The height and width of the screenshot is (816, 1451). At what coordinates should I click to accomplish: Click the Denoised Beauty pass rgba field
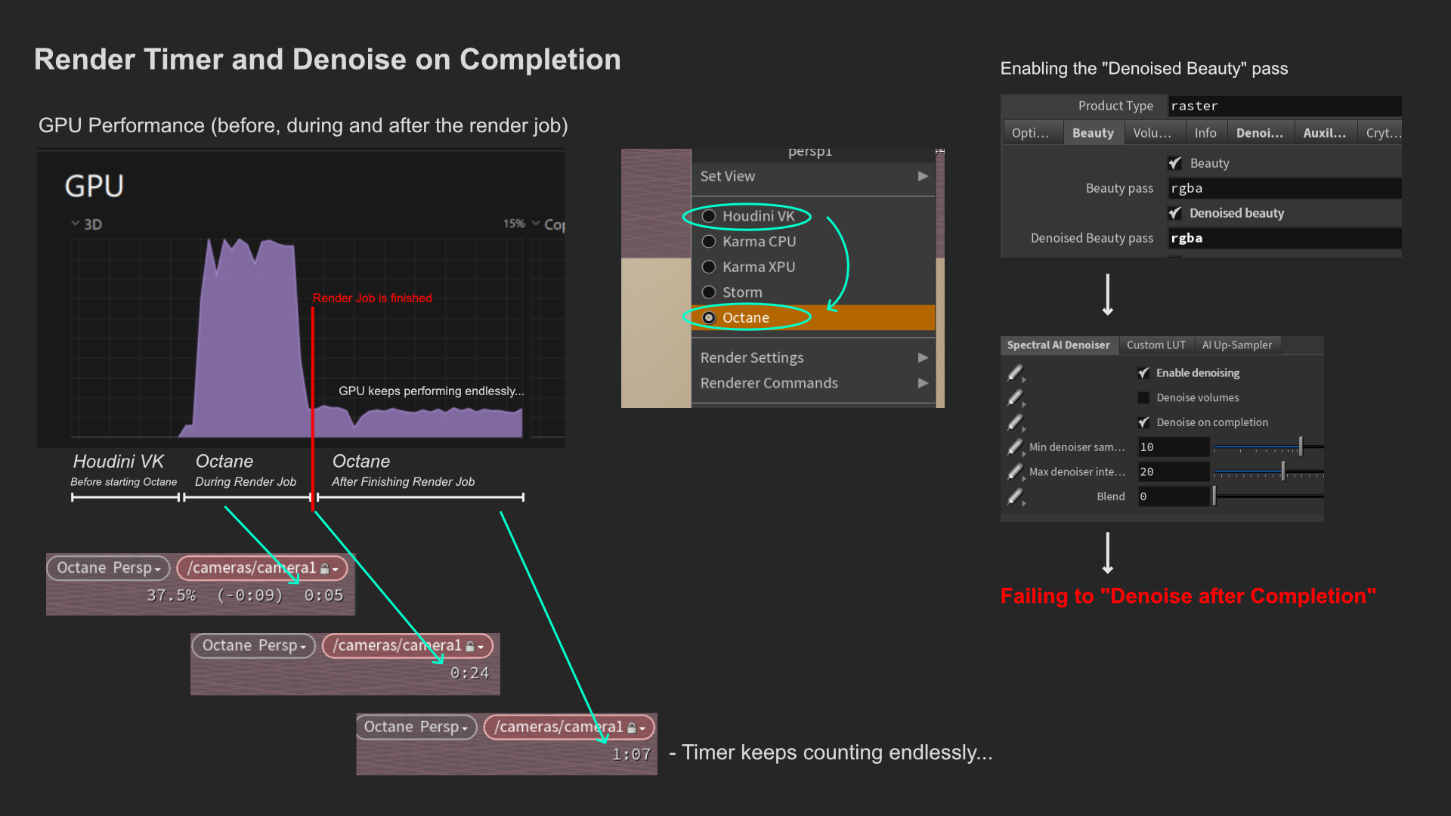[1283, 238]
